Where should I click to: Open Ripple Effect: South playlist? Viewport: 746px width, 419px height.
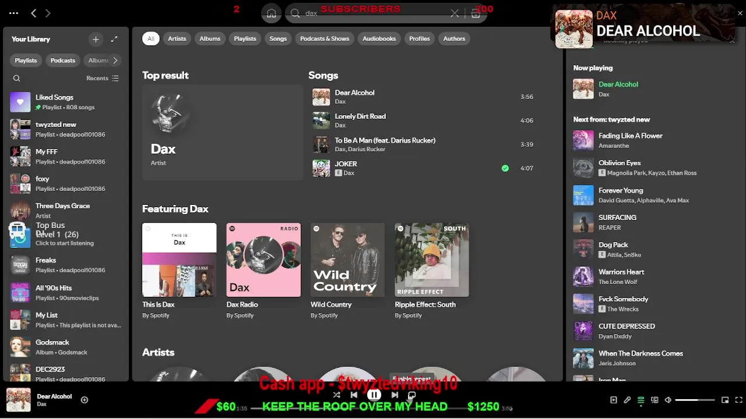coord(432,271)
